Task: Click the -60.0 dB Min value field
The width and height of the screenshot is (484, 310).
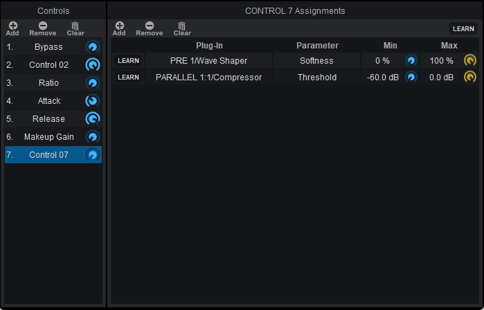Action: [x=383, y=77]
